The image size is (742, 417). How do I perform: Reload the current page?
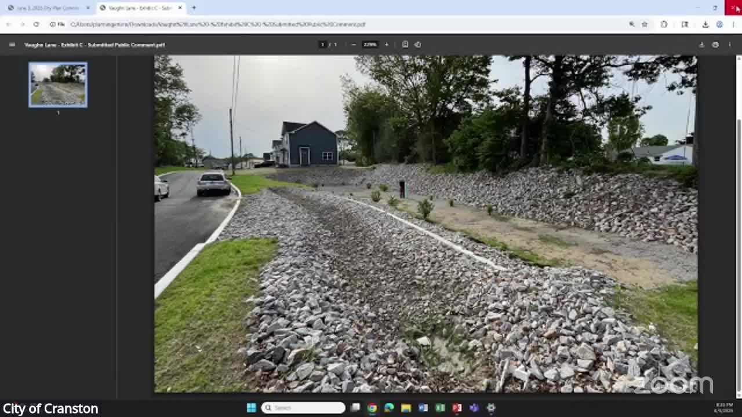(36, 24)
